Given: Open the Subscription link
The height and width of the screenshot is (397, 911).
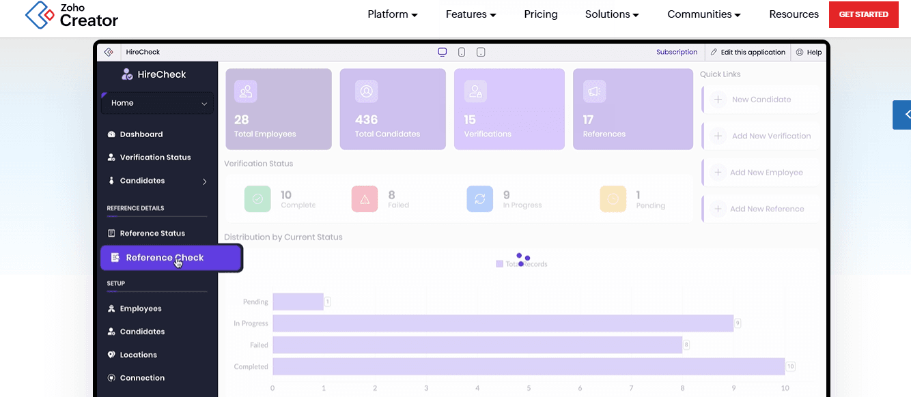Looking at the screenshot, I should (677, 52).
